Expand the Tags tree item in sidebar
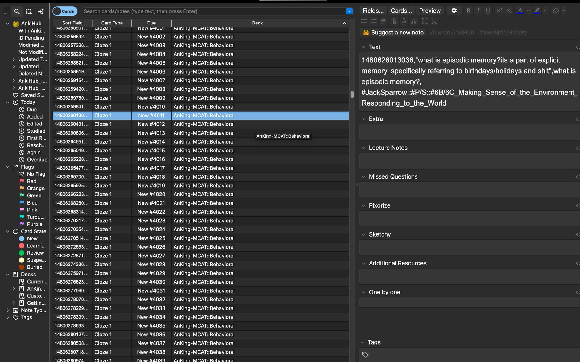Viewport: 580px width, 362px height. 8,317
